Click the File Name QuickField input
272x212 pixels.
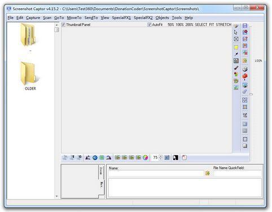(238, 173)
